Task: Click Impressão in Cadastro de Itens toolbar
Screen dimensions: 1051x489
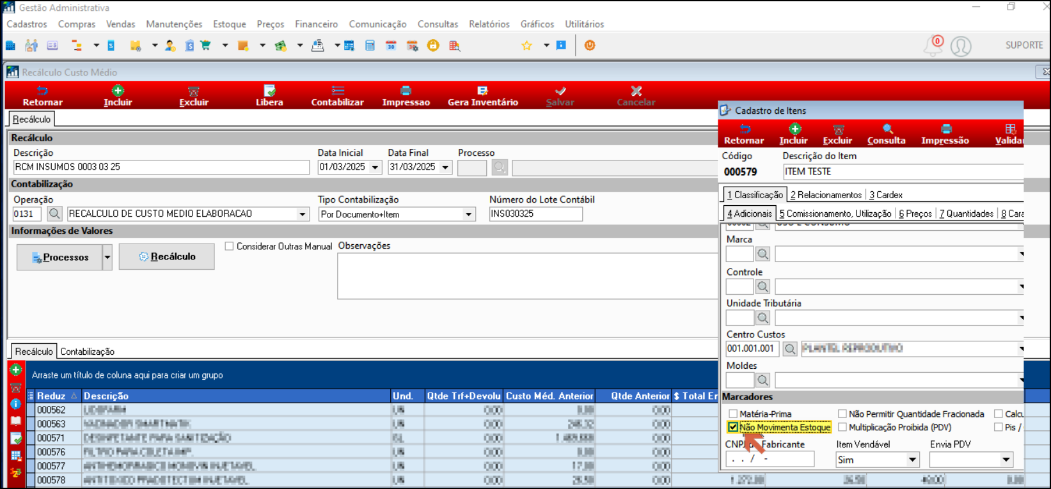Action: click(945, 134)
